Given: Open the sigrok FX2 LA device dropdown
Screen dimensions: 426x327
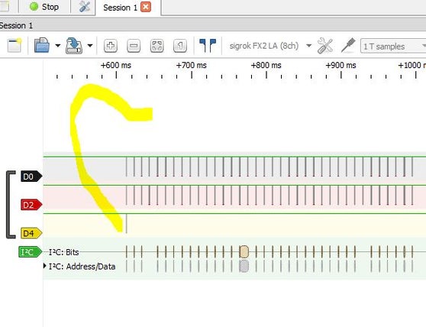Looking at the screenshot, I should (270, 46).
